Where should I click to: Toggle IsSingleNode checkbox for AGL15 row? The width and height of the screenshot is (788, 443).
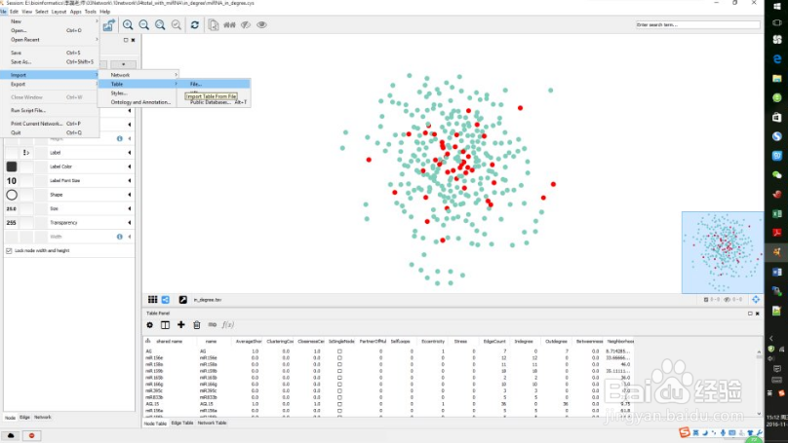pyautogui.click(x=339, y=403)
